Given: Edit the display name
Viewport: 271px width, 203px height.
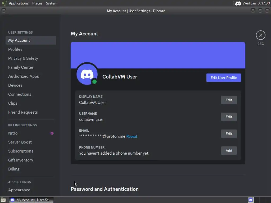Looking at the screenshot, I should coord(229,100).
